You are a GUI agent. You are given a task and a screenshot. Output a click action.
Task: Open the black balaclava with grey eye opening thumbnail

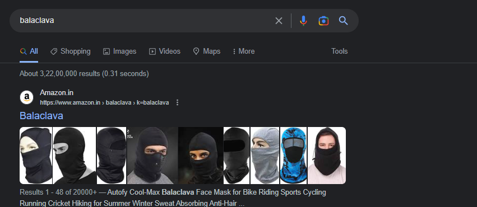(x=75, y=156)
